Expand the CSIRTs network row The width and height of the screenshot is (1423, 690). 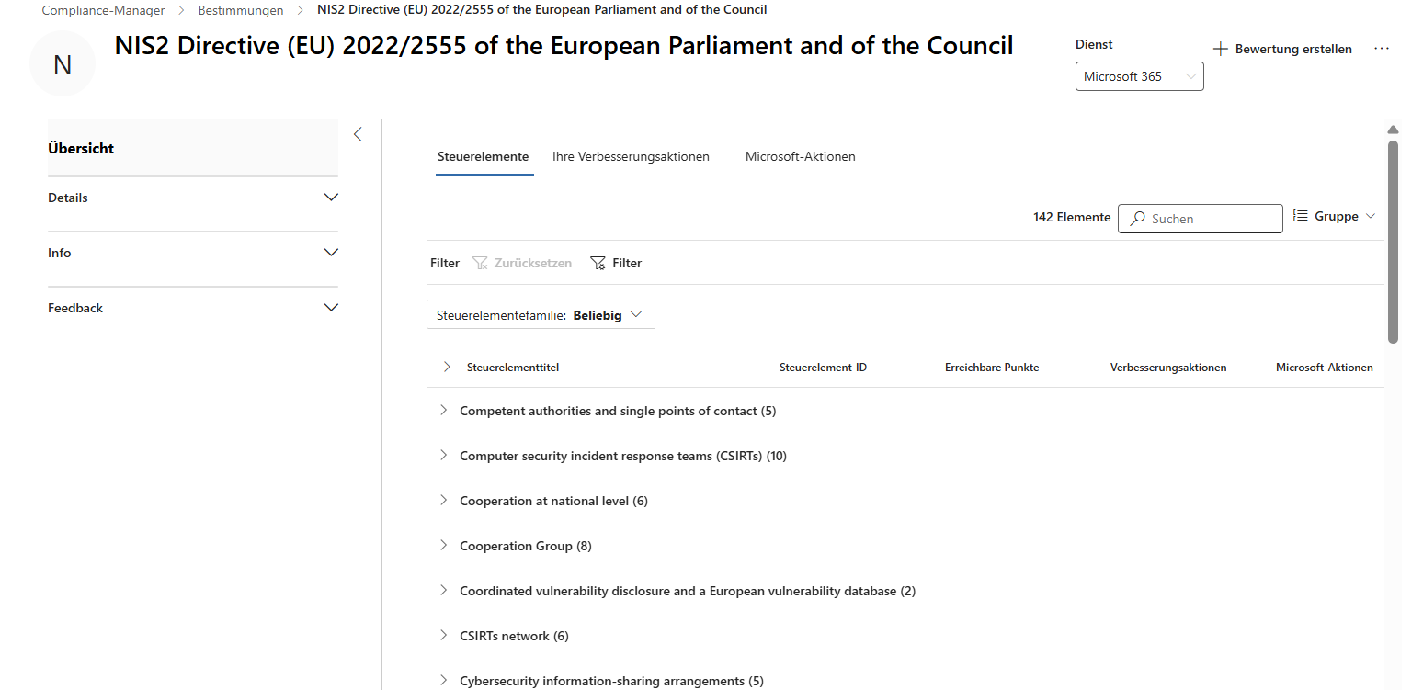[x=444, y=635]
